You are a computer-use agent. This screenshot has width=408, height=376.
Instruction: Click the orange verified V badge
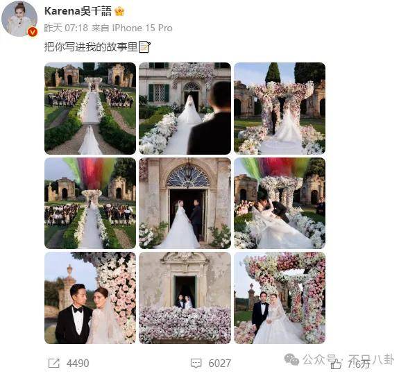[x=33, y=32]
